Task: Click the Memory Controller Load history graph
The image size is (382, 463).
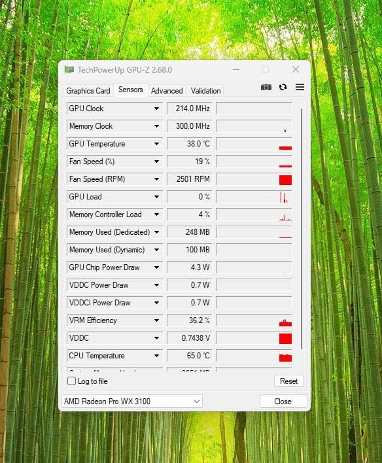Action: (x=254, y=214)
